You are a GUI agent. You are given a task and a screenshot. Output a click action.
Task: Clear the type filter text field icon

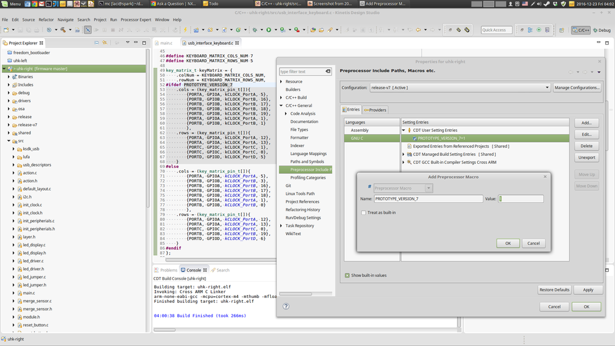[328, 71]
